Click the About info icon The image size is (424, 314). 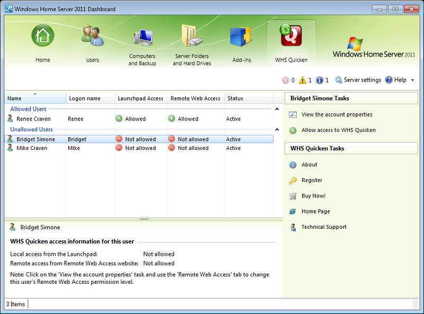pos(293,165)
